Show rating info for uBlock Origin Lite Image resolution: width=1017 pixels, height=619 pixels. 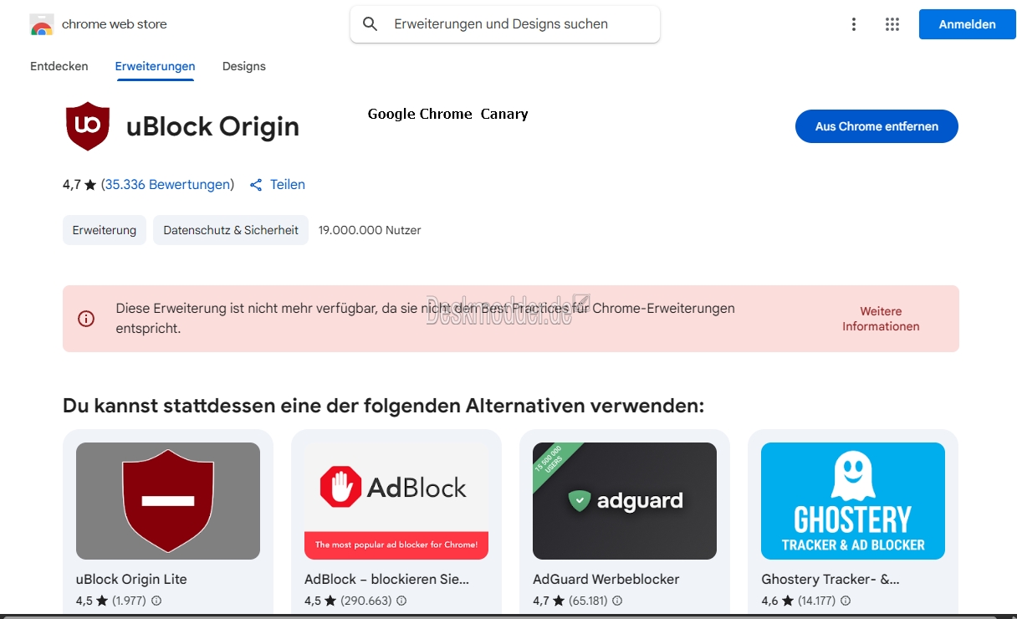[156, 601]
